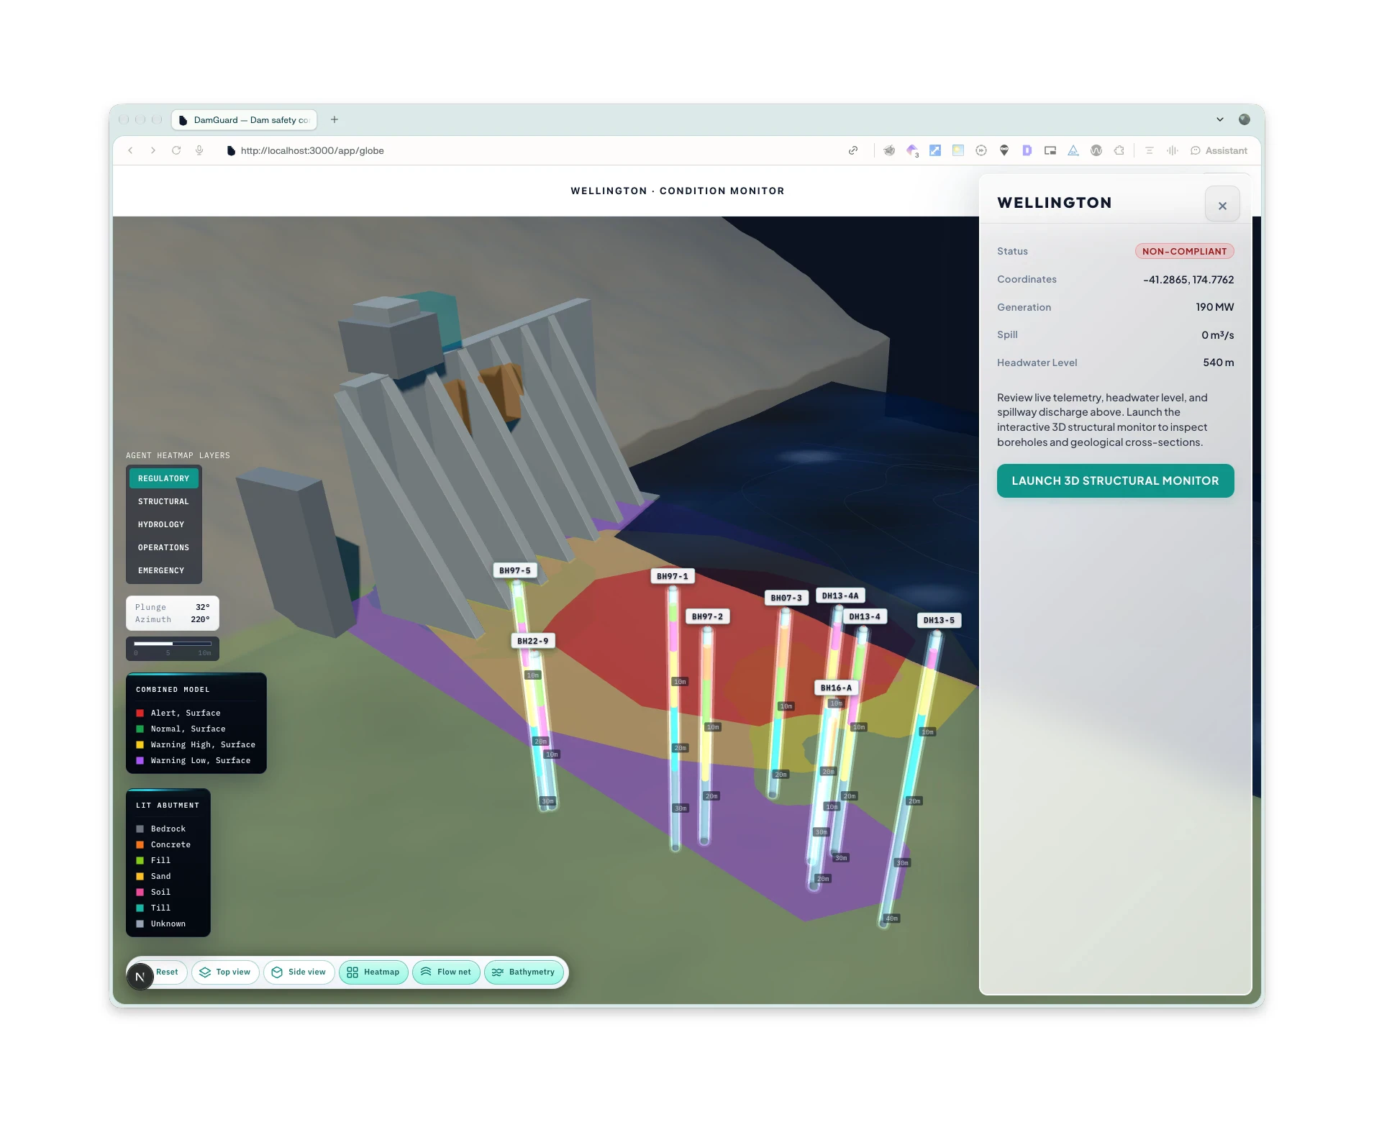Screen dimensions: 1374x1122
Task: Click the audio waveform toolbar icon
Action: click(1173, 150)
